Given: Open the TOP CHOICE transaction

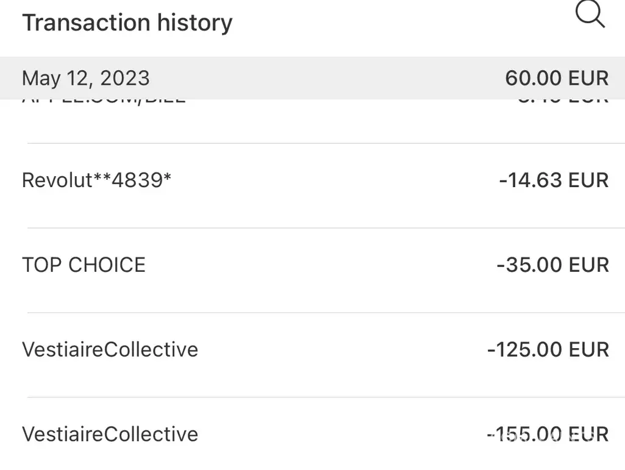Looking at the screenshot, I should [84, 265].
